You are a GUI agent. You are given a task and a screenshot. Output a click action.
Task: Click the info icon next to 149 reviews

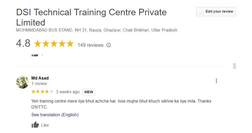[x=109, y=45]
